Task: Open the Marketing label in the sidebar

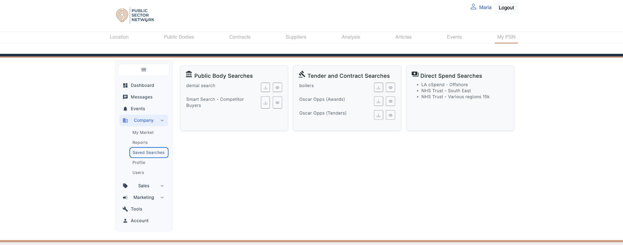Action: [144, 198]
